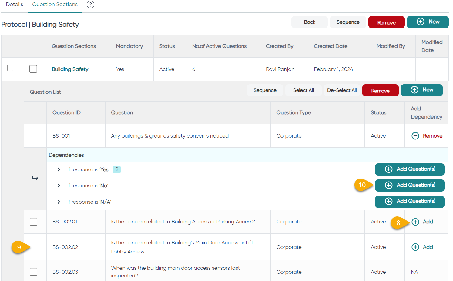The width and height of the screenshot is (453, 281).
Task: Click the Add Dependency column header
Action: 426,112
